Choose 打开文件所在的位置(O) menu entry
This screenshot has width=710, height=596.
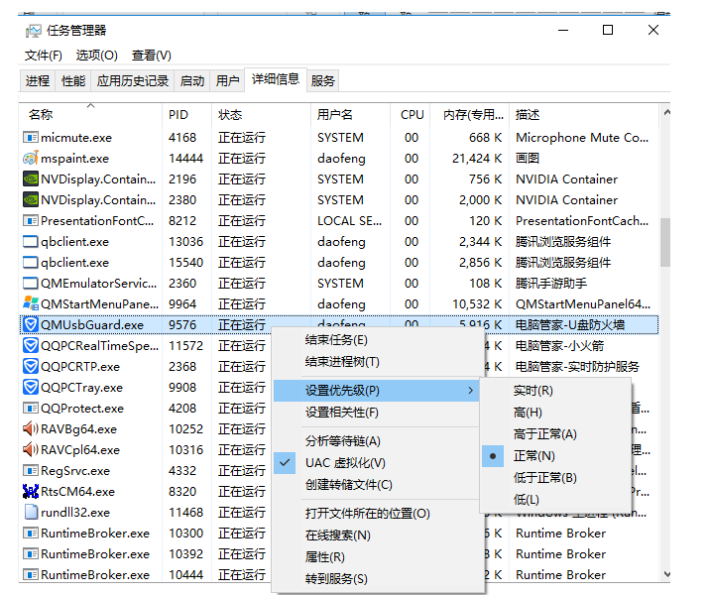(376, 514)
